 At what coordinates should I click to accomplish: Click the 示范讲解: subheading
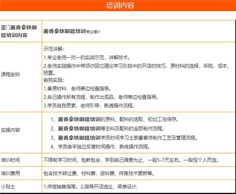coord(54,50)
